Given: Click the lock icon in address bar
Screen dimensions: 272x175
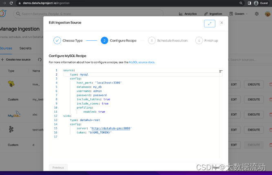Looking at the screenshot, I should tap(20, 3).
